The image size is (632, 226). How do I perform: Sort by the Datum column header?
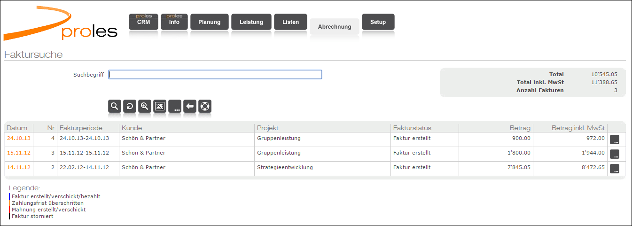point(17,128)
